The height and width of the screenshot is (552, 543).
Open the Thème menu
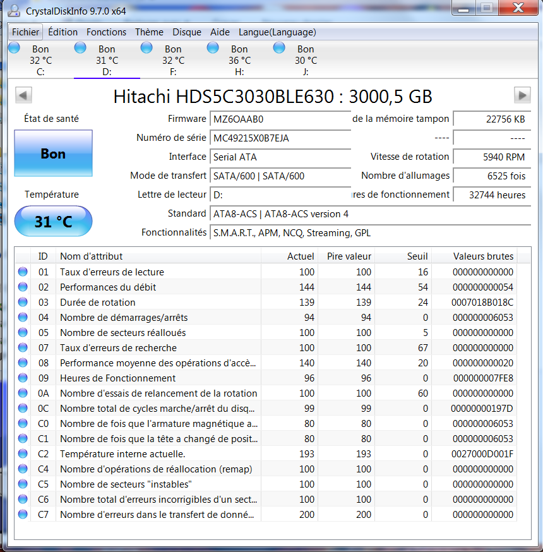click(x=149, y=32)
